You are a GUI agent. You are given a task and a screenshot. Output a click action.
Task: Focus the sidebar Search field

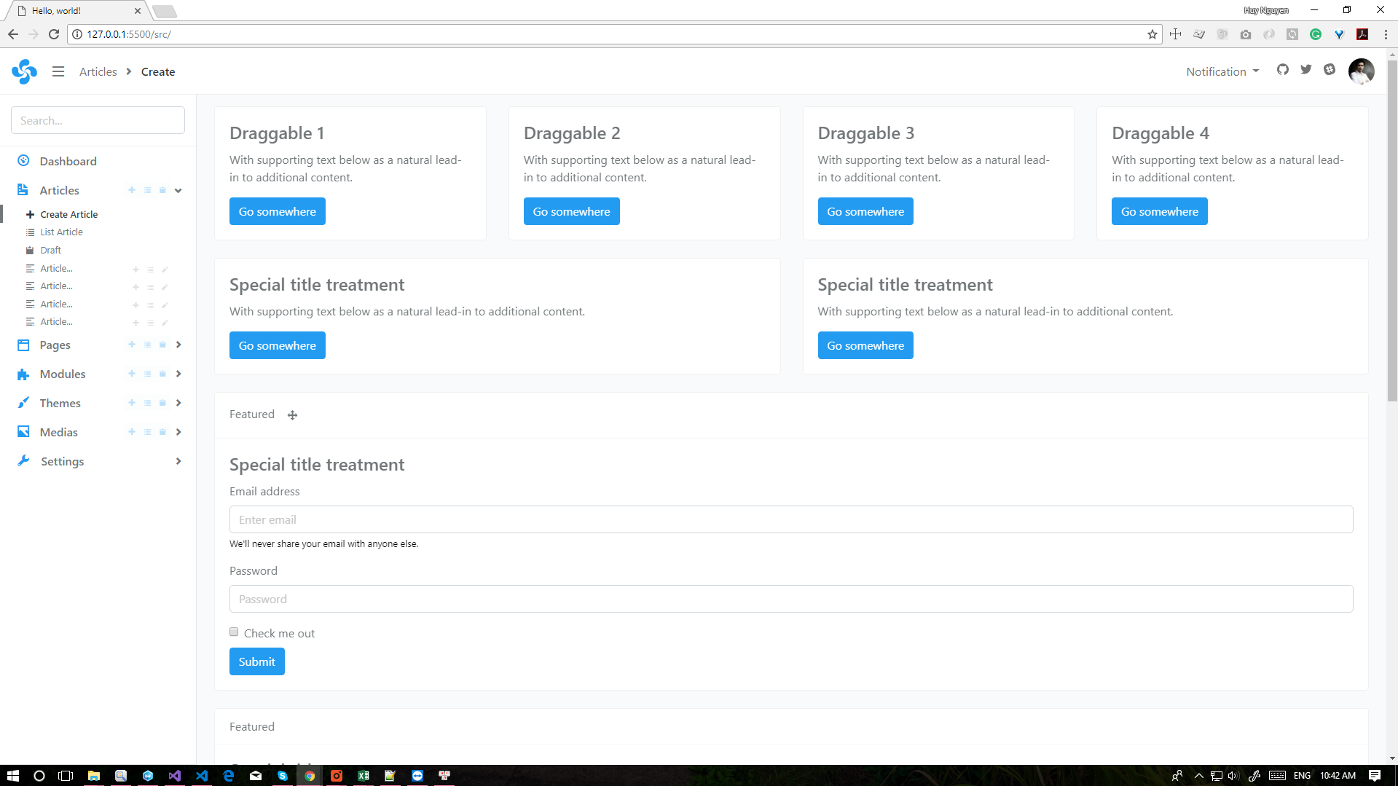click(98, 120)
